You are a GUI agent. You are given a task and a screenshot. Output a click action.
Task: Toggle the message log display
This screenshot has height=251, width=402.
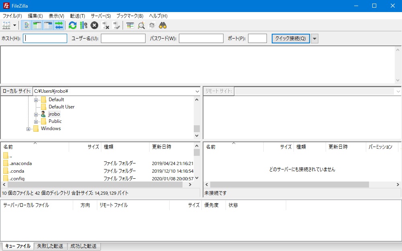pyautogui.click(x=27, y=25)
